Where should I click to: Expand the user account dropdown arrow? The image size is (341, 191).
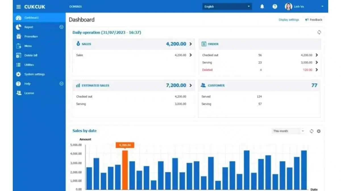(x=322, y=7)
